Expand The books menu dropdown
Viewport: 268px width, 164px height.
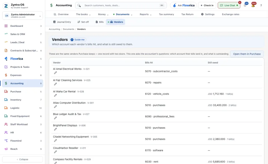click(x=83, y=14)
